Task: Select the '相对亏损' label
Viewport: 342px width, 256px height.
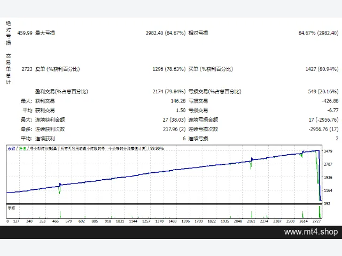Action: pyautogui.click(x=198, y=33)
